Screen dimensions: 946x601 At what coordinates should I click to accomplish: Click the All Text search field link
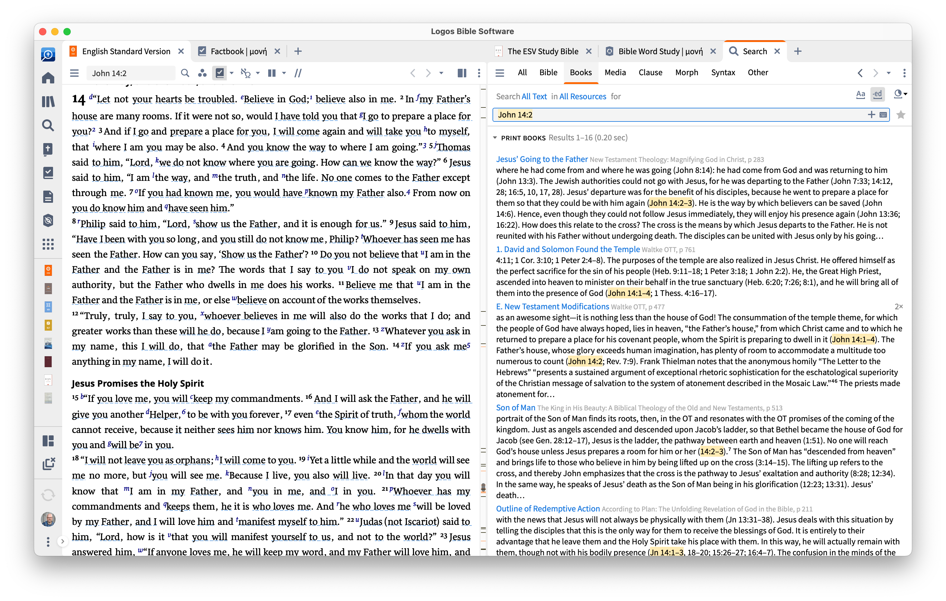click(534, 97)
